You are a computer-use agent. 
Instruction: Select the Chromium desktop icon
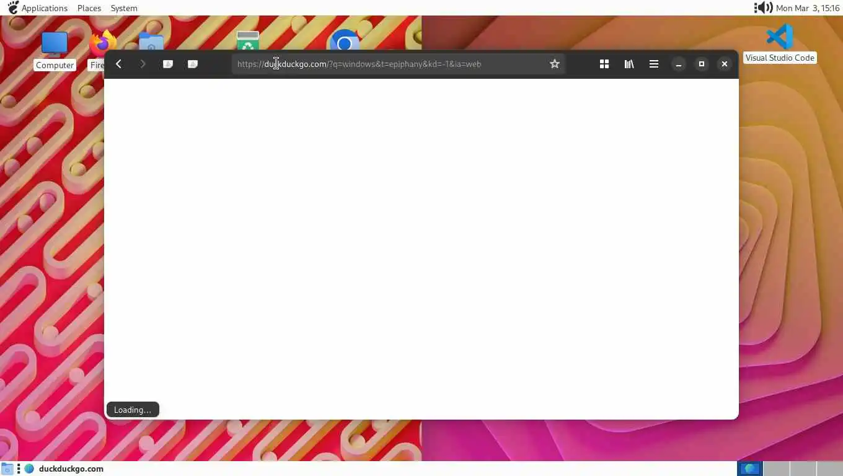[x=345, y=41]
